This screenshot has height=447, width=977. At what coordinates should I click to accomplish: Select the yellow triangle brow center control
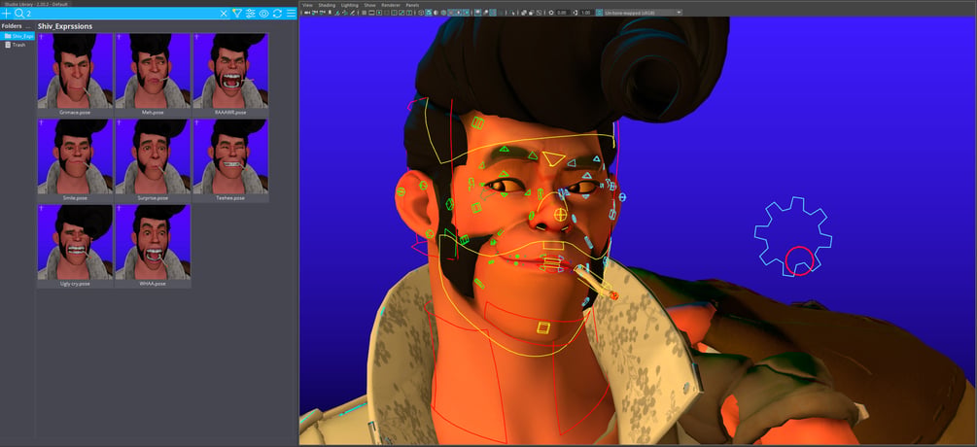click(553, 158)
